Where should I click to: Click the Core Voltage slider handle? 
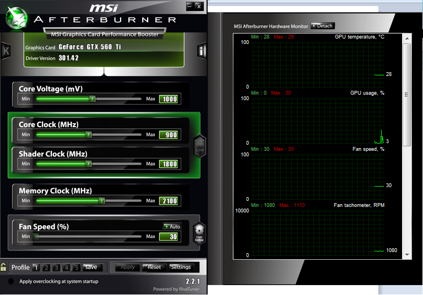pyautogui.click(x=93, y=99)
